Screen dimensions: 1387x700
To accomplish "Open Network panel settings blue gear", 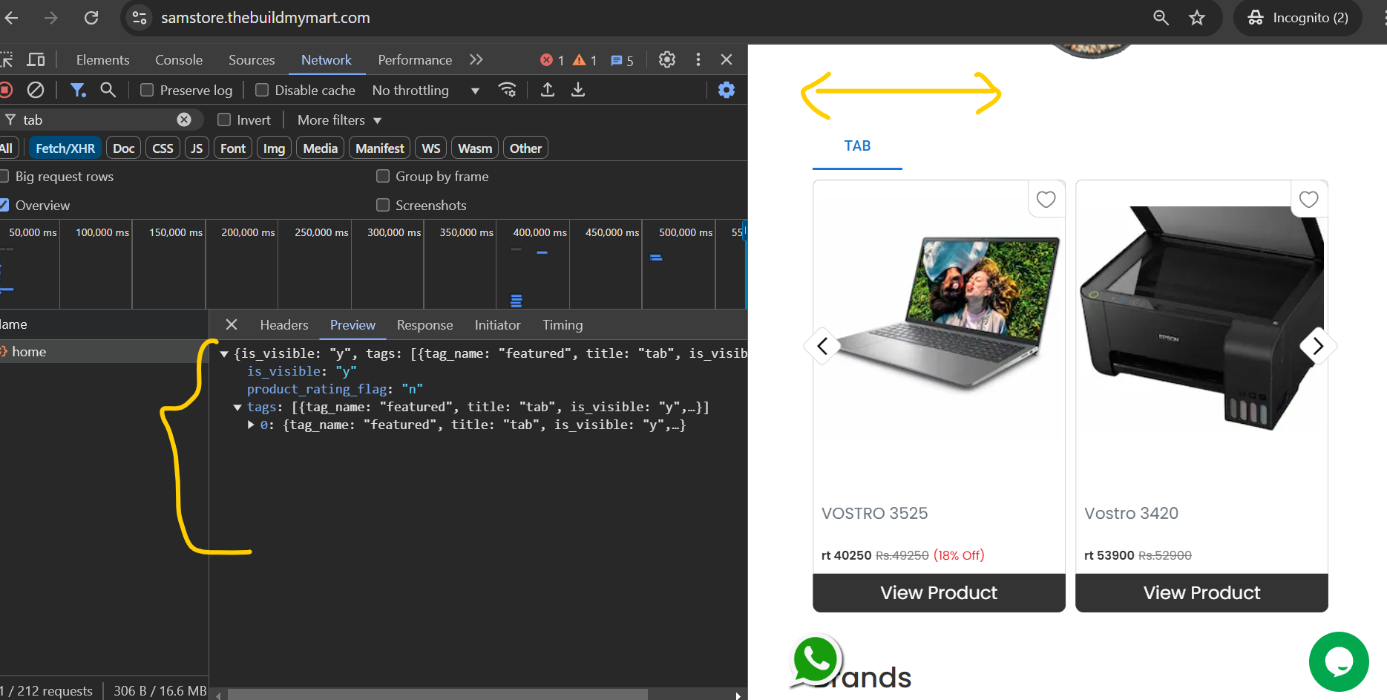I will coord(727,90).
